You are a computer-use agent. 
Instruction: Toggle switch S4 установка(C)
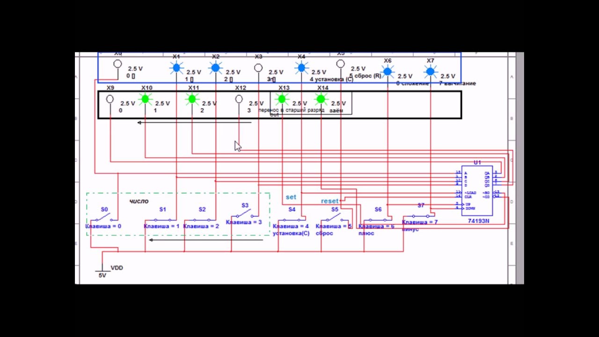click(x=291, y=220)
